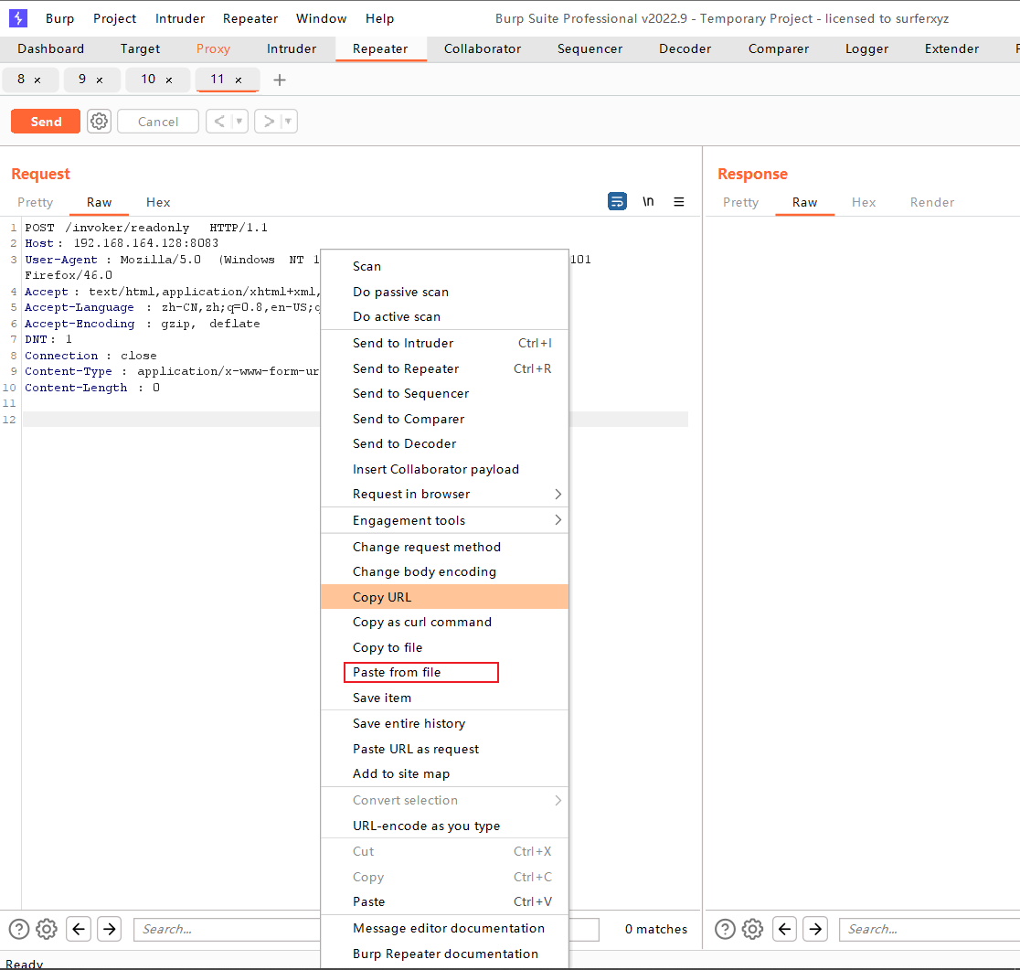Go to previous search match in Request

[x=80, y=929]
